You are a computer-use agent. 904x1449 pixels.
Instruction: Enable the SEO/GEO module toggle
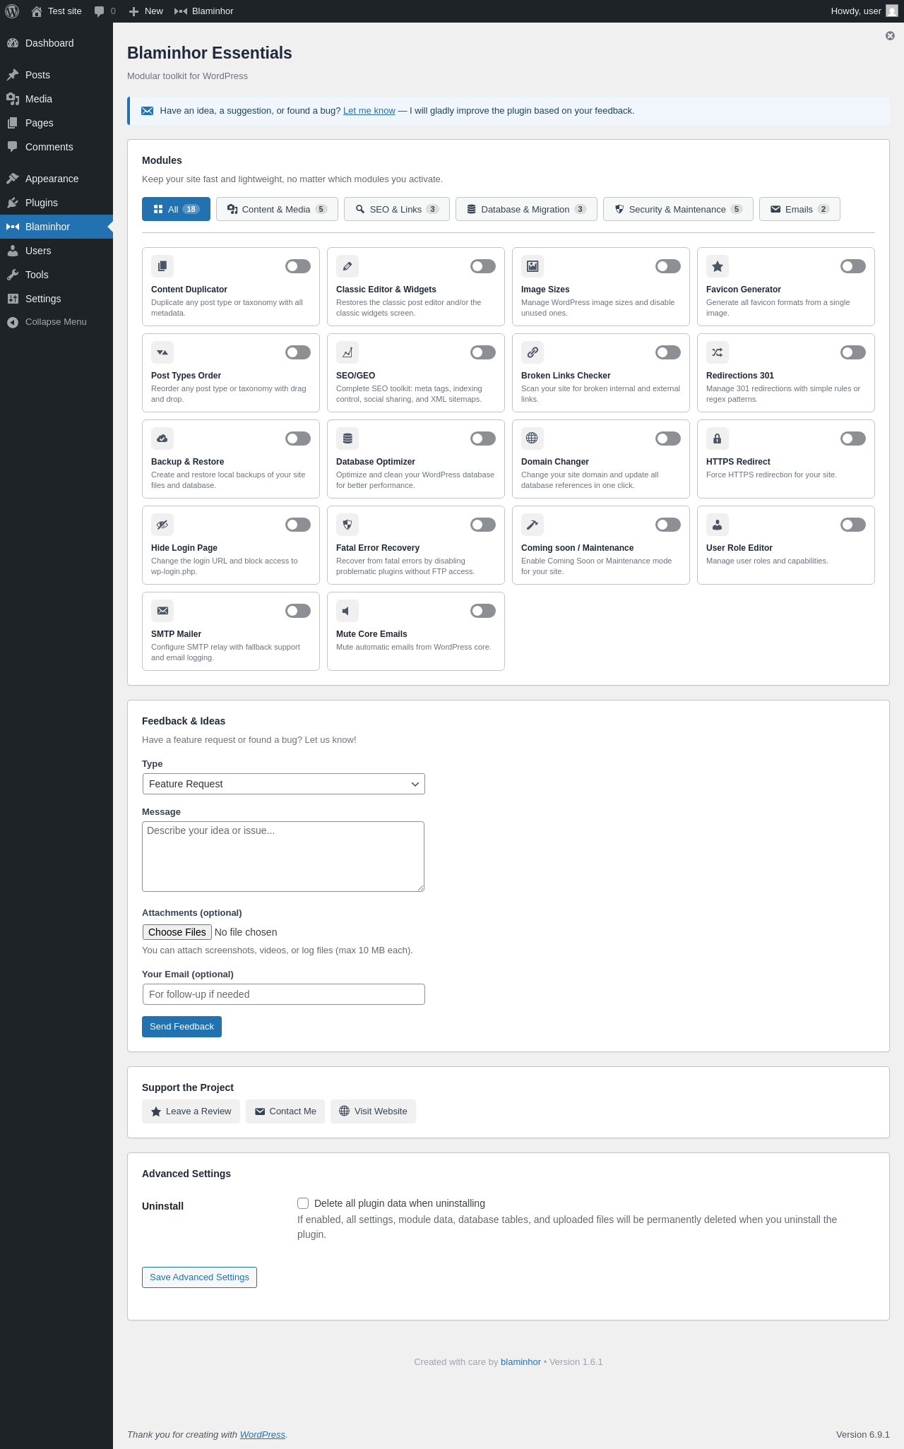pyautogui.click(x=483, y=352)
